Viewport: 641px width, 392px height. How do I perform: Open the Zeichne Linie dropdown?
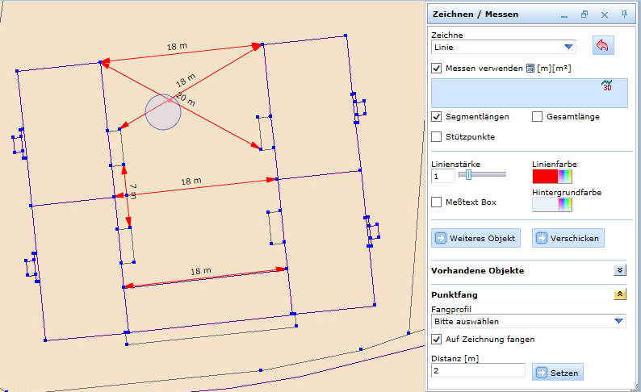[504, 47]
